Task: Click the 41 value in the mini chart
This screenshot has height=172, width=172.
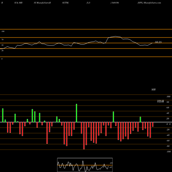Action: (x=111, y=167)
